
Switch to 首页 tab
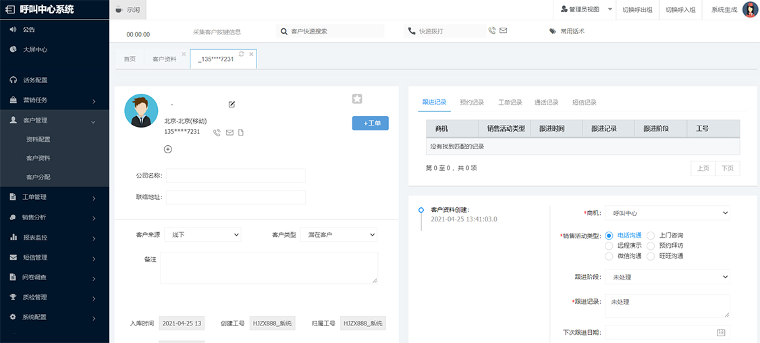click(130, 59)
